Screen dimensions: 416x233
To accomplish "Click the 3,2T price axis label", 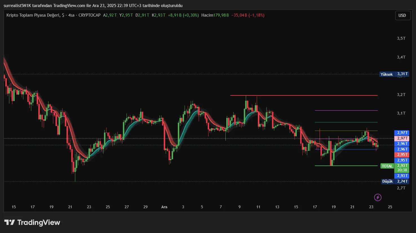I will pyautogui.click(x=401, y=95).
